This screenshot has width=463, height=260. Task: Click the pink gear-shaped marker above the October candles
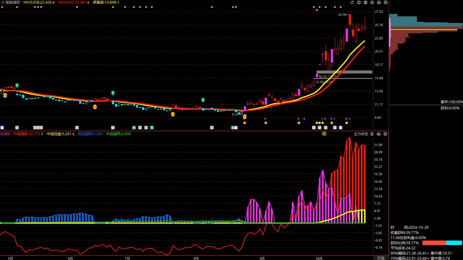317,10
